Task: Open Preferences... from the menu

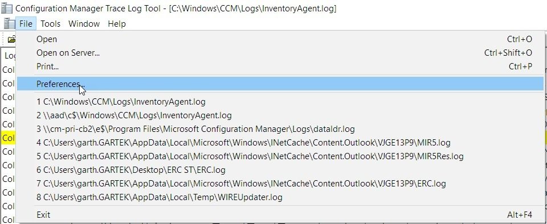Action: point(280,84)
